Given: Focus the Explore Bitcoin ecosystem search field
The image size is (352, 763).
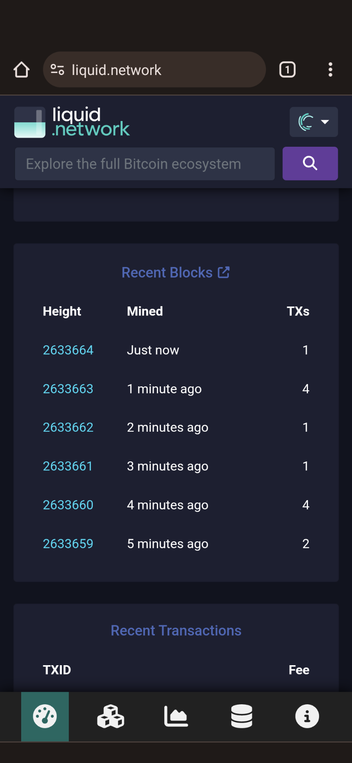Looking at the screenshot, I should click(x=145, y=164).
